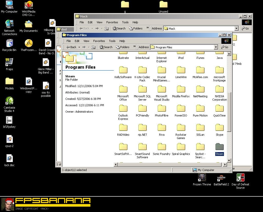Image resolution: width=263 pixels, height=212 pixels.
Task: Open the Rockstar Games folder
Action: coord(181,128)
